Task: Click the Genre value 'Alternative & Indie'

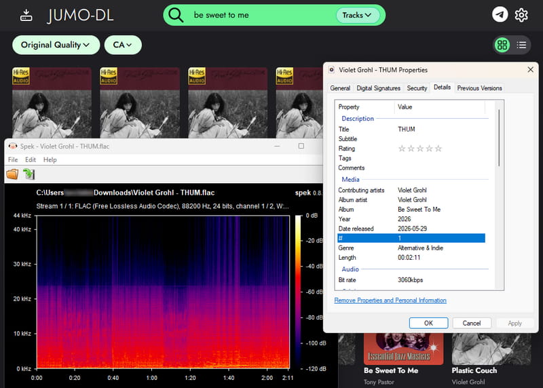Action: point(420,248)
